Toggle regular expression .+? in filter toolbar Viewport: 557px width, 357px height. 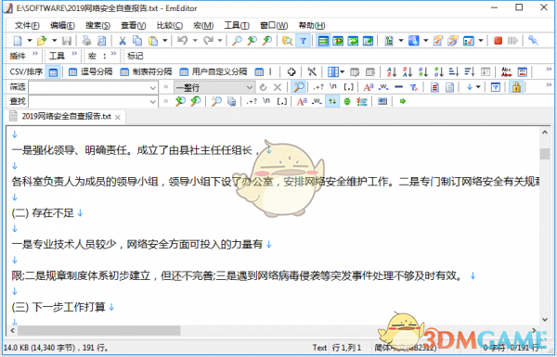(x=318, y=87)
